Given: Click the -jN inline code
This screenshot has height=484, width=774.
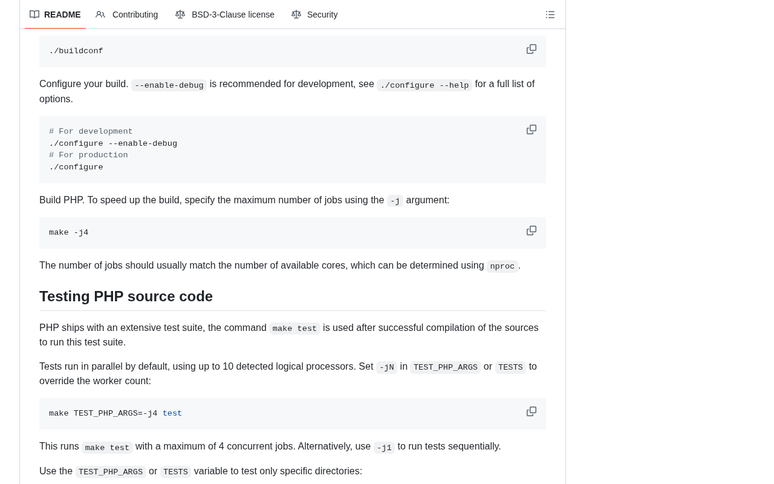Looking at the screenshot, I should coord(386,367).
